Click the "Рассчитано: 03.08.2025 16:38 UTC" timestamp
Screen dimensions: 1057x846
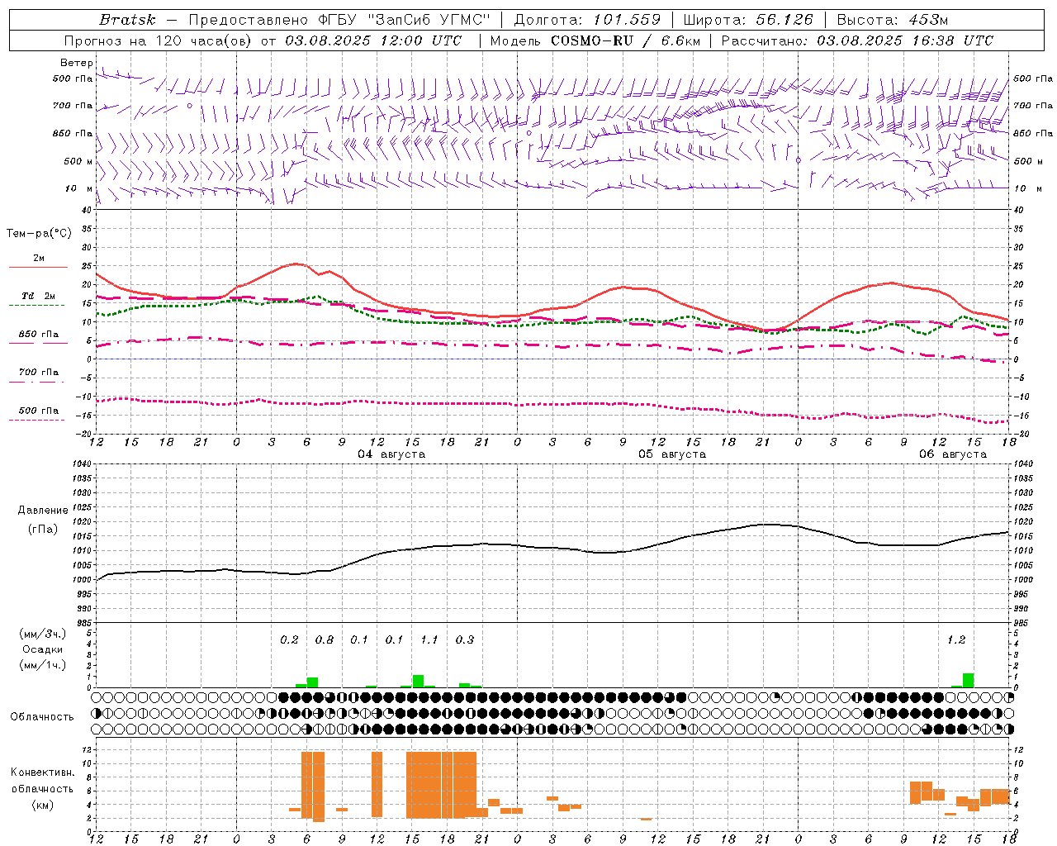(857, 40)
